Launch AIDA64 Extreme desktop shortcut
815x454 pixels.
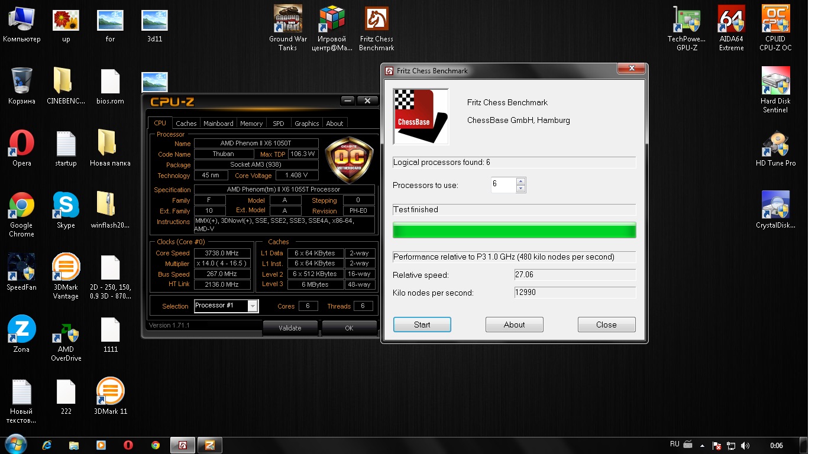(x=731, y=20)
